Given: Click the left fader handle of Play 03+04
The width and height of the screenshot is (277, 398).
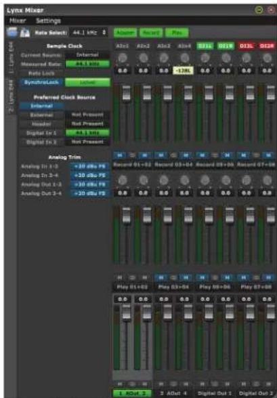Looking at the screenshot, I should tap(167, 215).
